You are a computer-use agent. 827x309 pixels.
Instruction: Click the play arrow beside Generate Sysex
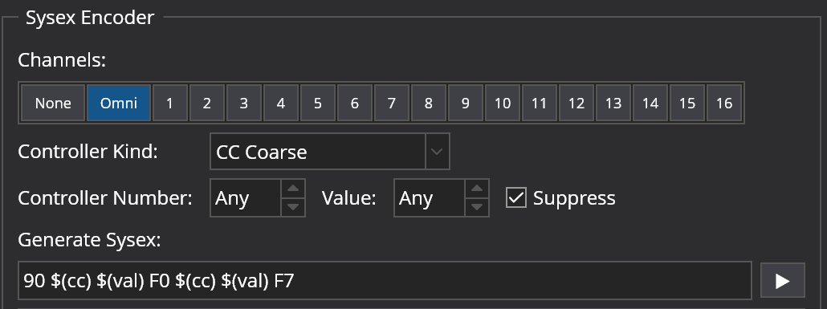coord(783,281)
